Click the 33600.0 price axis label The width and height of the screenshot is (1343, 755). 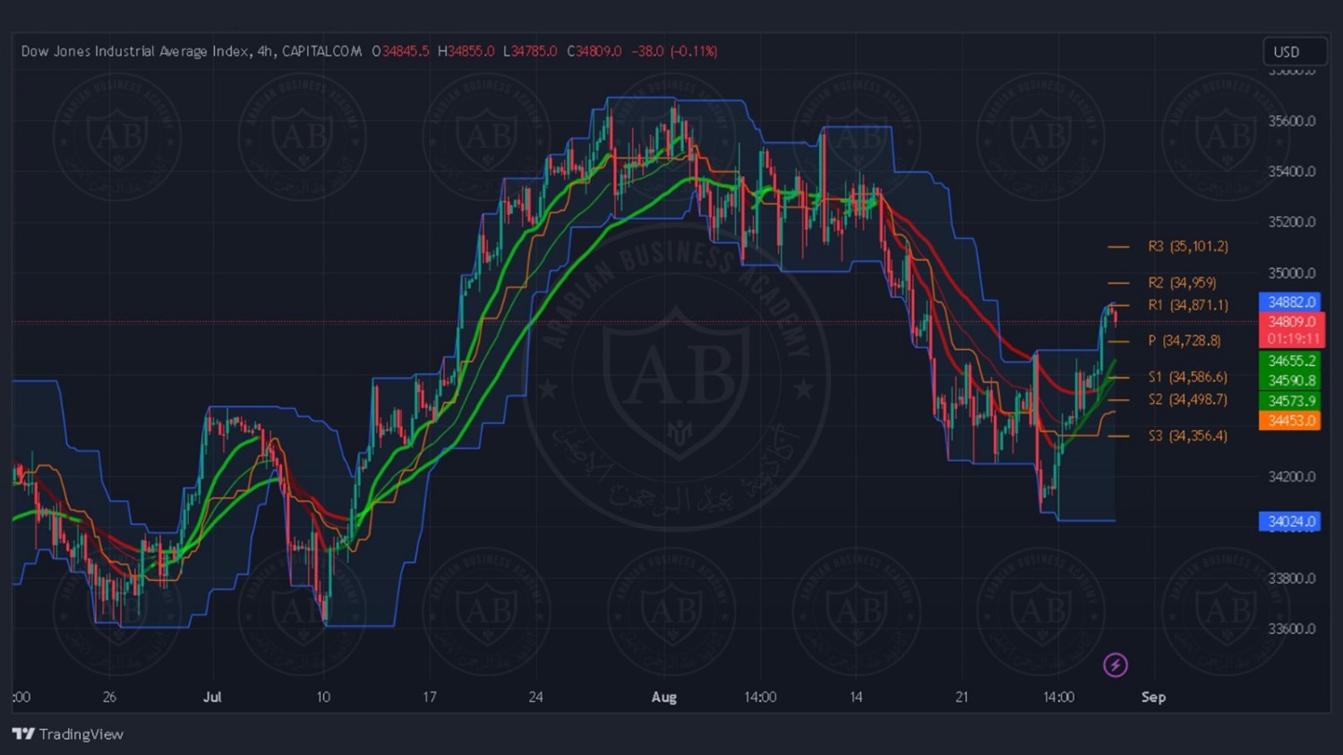click(1292, 629)
